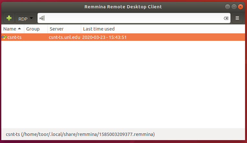Sort connections by the Name column header
Screen dimensions: 247x143
9,29
